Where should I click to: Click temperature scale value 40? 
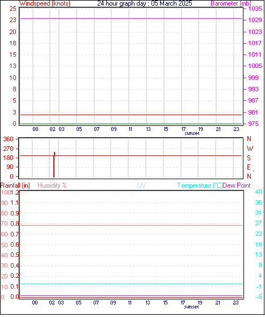click(x=258, y=192)
